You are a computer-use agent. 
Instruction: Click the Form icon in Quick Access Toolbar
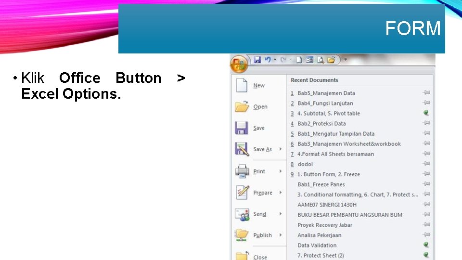click(x=309, y=60)
